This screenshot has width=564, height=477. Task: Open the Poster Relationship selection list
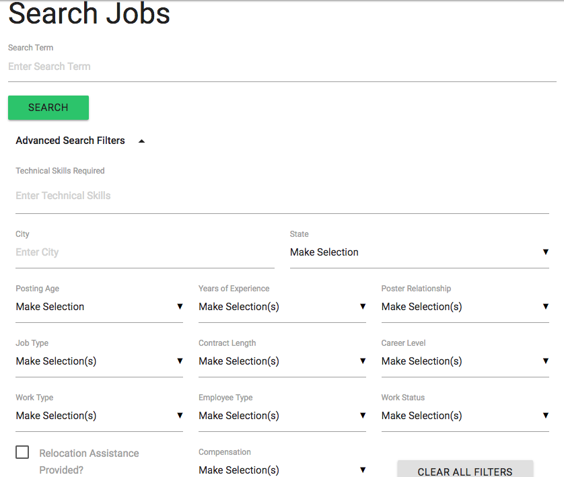click(465, 307)
